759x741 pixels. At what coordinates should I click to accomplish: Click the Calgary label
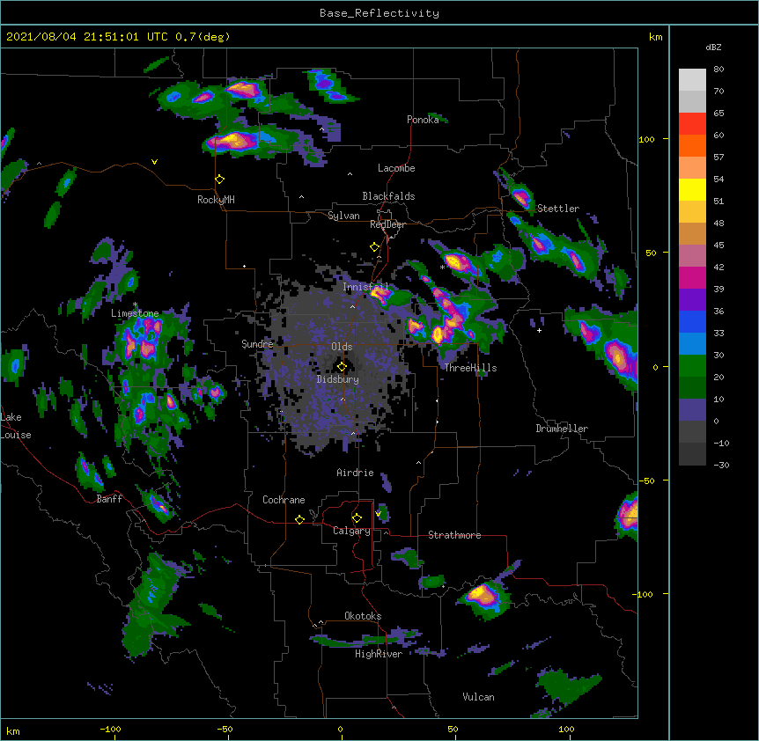point(351,531)
